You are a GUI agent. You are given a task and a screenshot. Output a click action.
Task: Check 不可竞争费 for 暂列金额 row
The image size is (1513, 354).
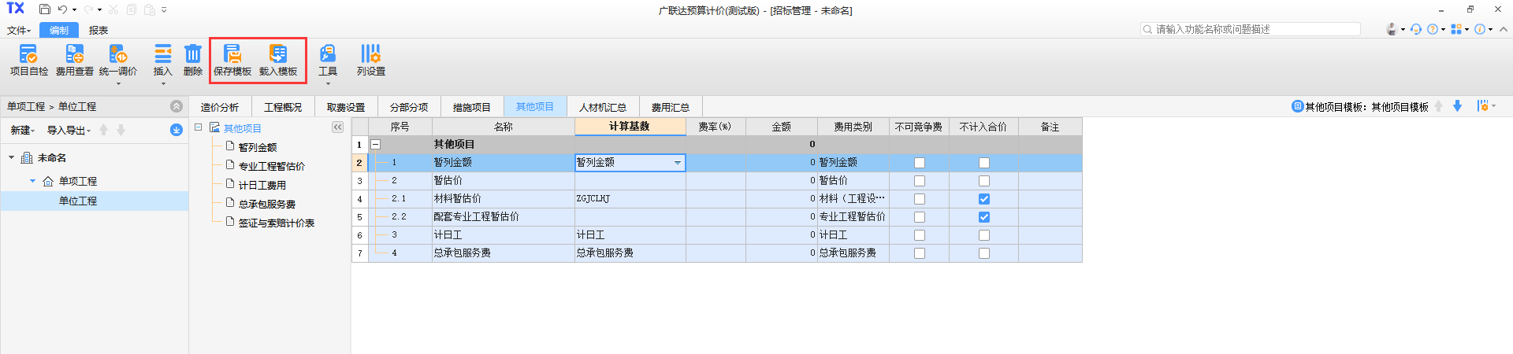pos(919,163)
